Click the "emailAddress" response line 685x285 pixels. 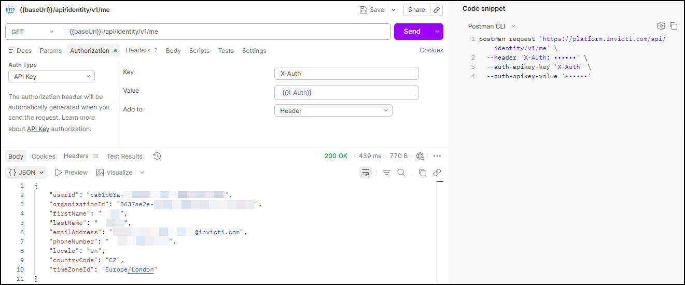click(x=148, y=232)
